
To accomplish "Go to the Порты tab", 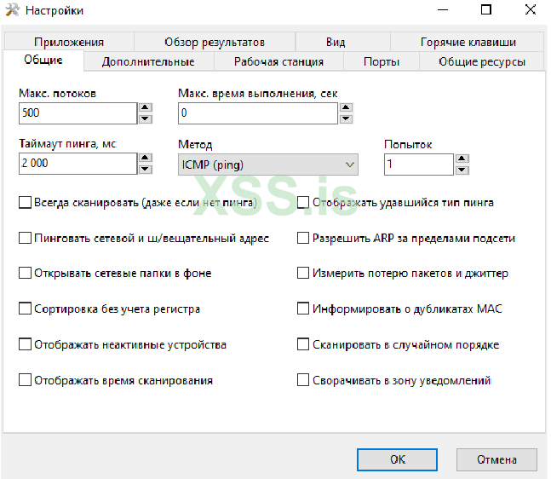I will (382, 62).
